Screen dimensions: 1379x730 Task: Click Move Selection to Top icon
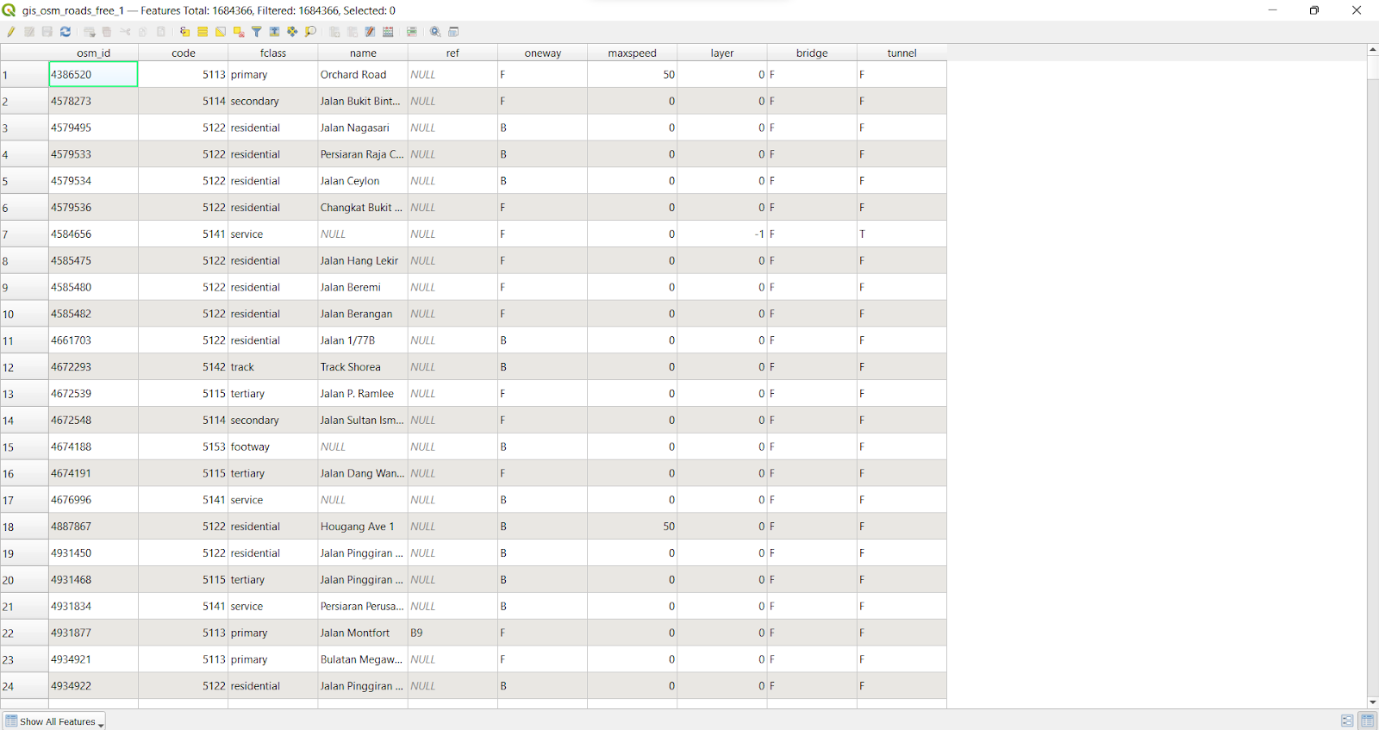click(274, 32)
